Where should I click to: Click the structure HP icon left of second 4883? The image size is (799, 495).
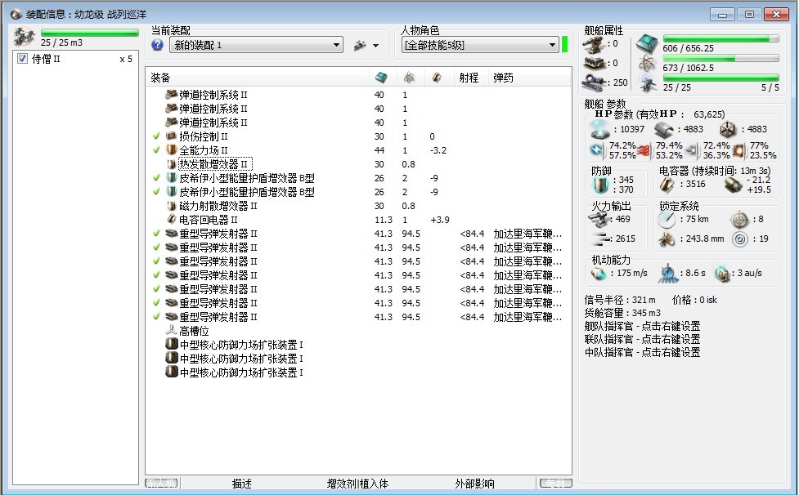pos(728,130)
